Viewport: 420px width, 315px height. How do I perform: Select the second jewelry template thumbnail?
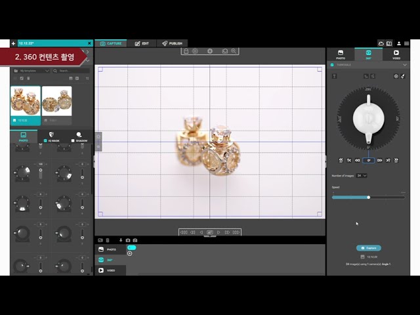pos(57,106)
